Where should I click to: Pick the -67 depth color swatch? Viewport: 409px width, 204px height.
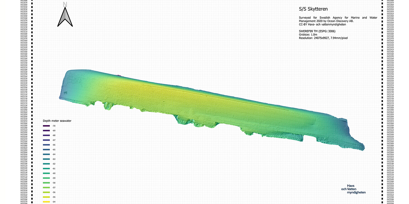coord(46,140)
